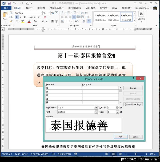Toggle Justify alignment
160x162 pixels.
74,17
